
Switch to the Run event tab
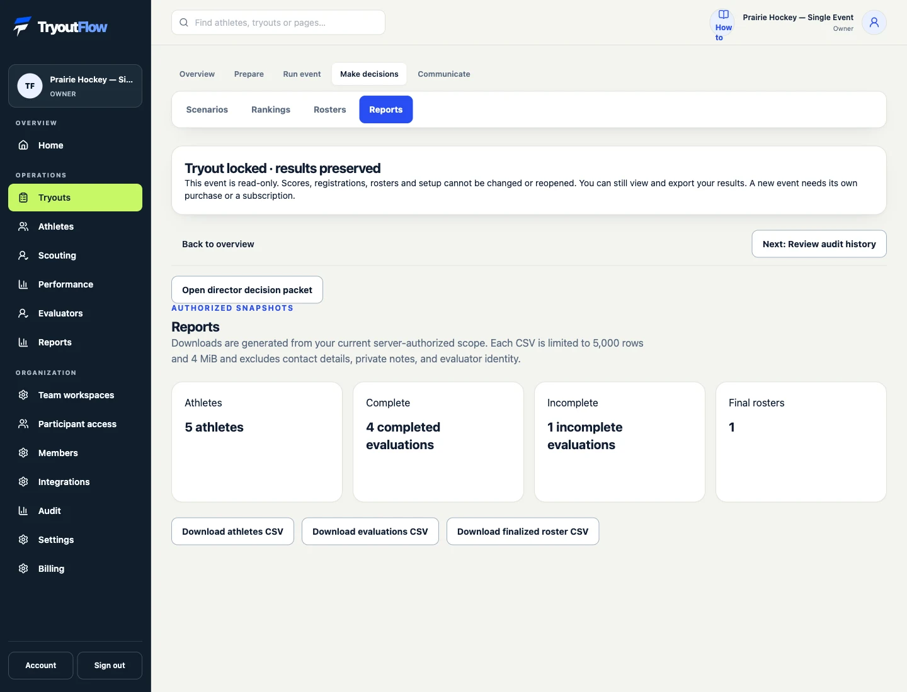(302, 74)
